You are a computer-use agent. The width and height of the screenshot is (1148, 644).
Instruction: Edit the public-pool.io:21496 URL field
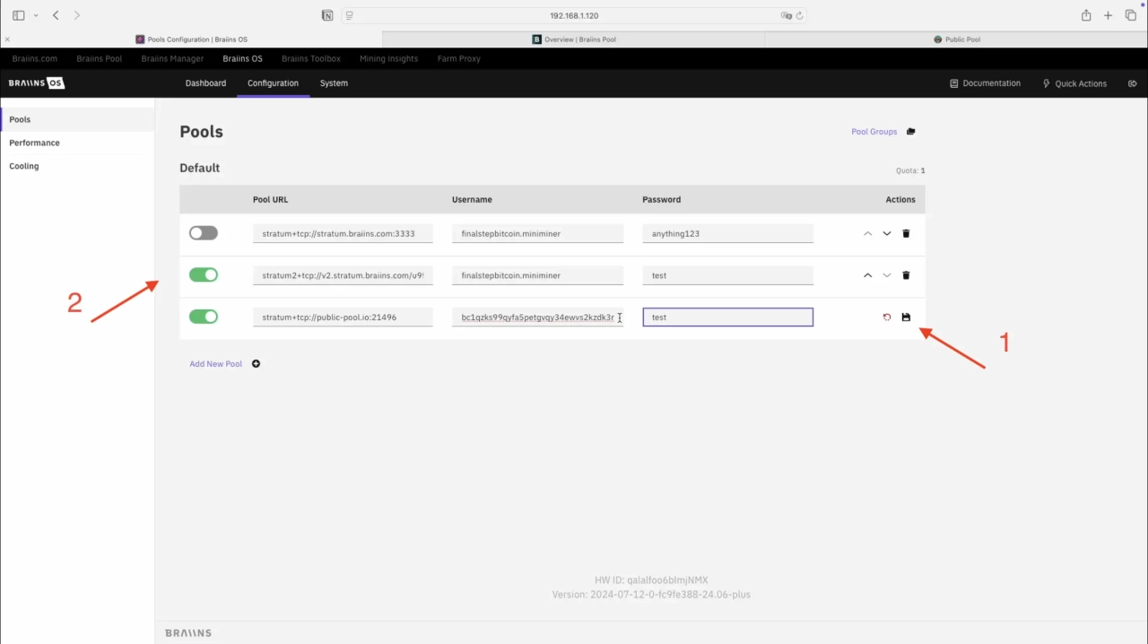point(343,317)
